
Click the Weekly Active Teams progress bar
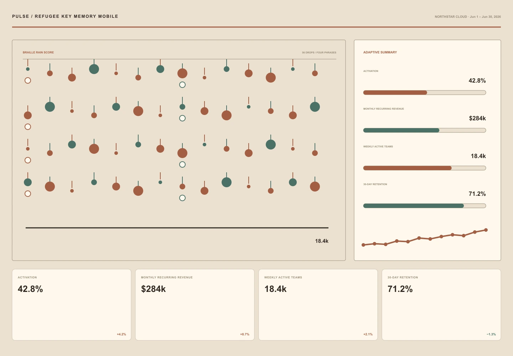tap(425, 168)
